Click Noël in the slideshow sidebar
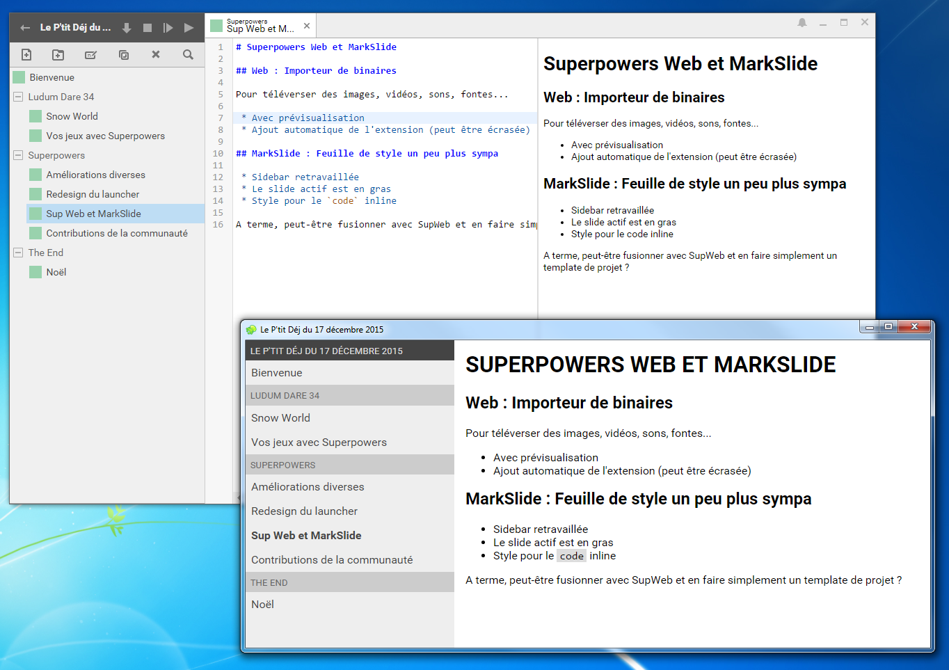Viewport: 949px width, 670px height. [x=349, y=604]
